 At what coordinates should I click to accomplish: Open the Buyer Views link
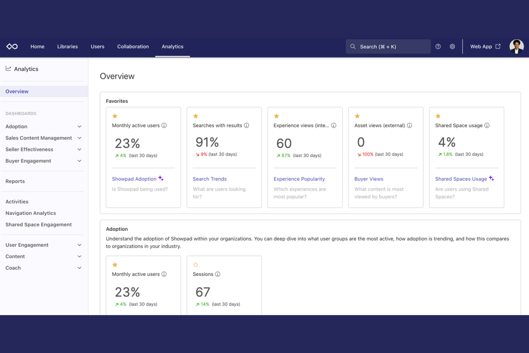[x=369, y=179]
